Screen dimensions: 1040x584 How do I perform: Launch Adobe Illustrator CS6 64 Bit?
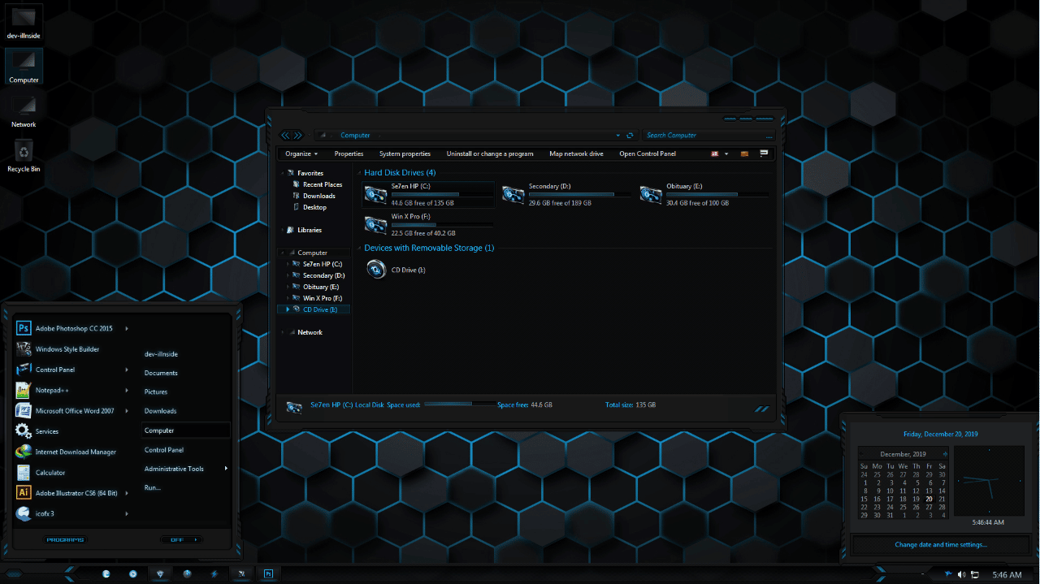click(76, 492)
